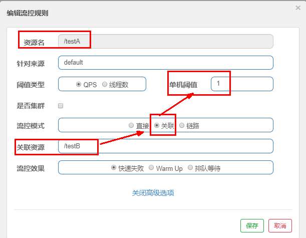The width and height of the screenshot is (306, 238).
Task: Click the green 保存 button
Action: pos(252,225)
